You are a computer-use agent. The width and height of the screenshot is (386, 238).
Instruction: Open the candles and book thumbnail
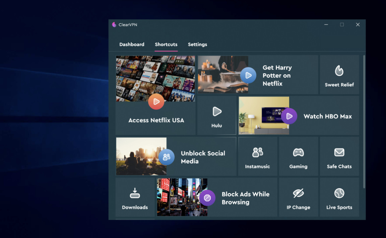223,75
